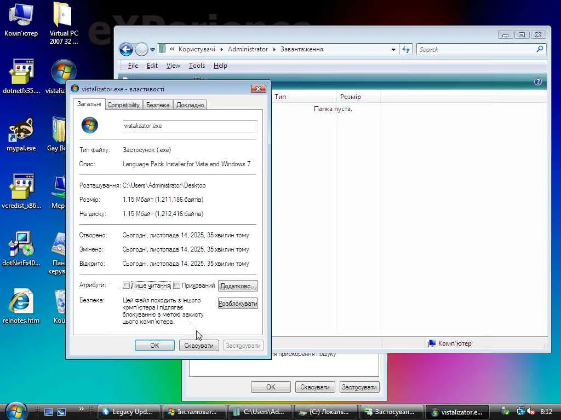
Task: Switch to the Compatibility tab
Action: tap(123, 104)
